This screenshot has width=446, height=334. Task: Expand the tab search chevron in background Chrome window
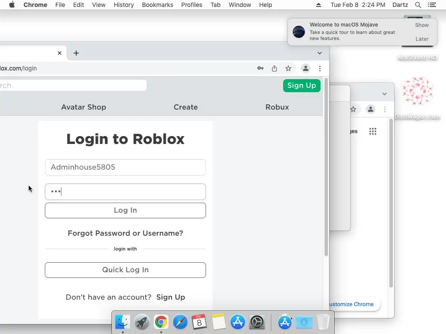coord(384,94)
